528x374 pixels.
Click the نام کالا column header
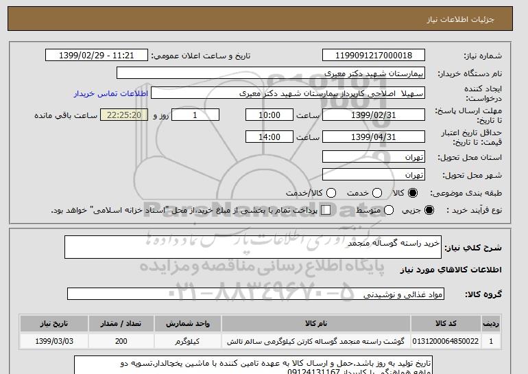tap(316, 323)
